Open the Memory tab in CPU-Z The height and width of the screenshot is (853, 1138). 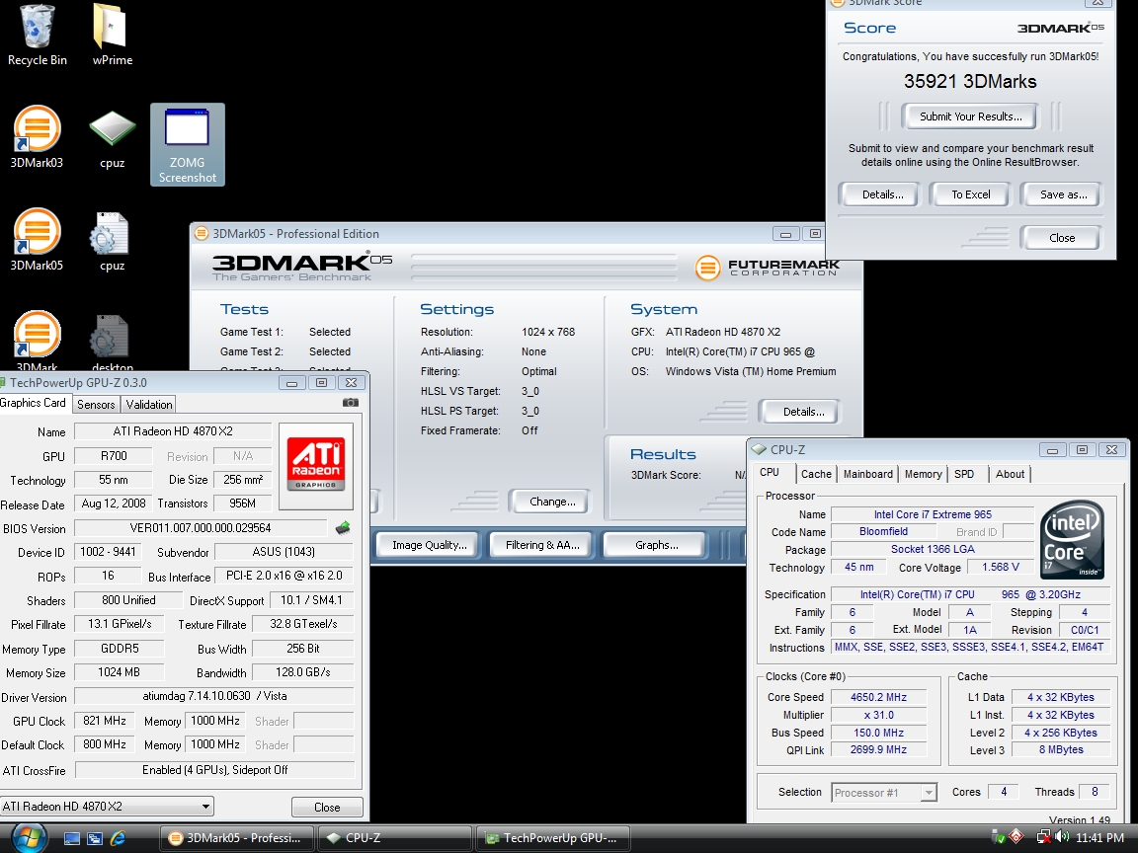click(x=924, y=474)
